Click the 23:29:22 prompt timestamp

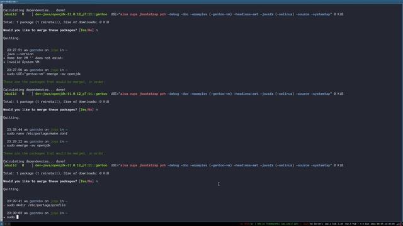(14, 141)
